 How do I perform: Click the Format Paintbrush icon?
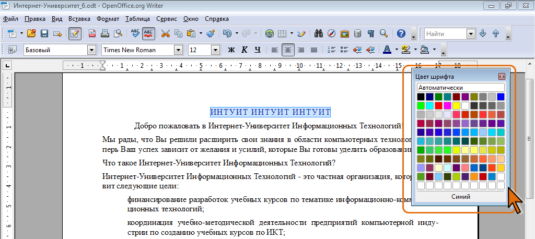211,33
